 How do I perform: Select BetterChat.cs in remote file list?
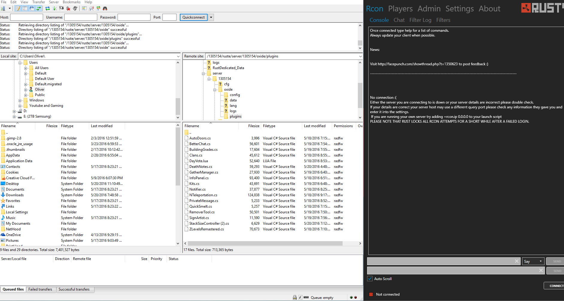(200, 144)
